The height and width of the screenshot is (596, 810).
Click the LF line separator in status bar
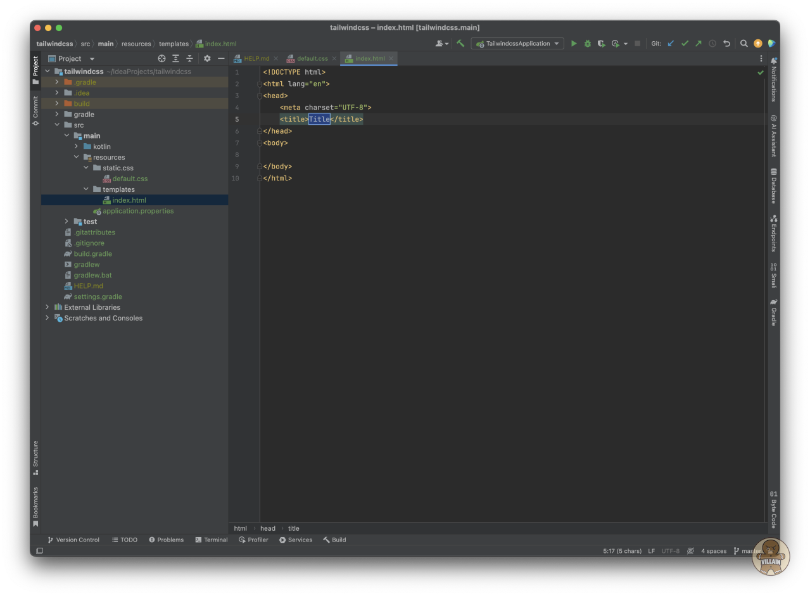point(651,551)
